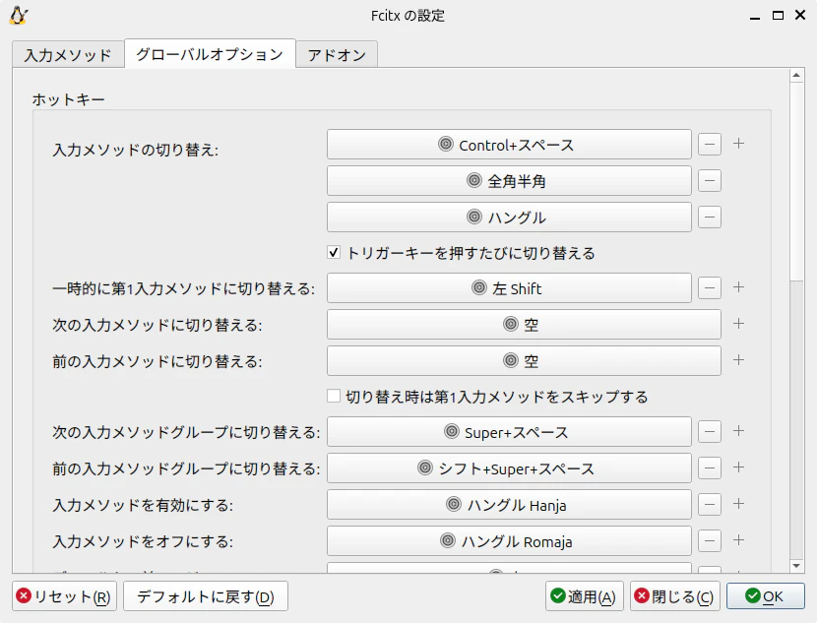The image size is (817, 623).
Task: Toggle トリガーキーを押すたびに切り替える checkbox
Action: [x=334, y=253]
